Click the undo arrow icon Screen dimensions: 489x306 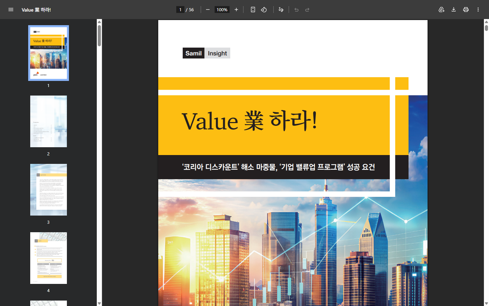tap(296, 10)
